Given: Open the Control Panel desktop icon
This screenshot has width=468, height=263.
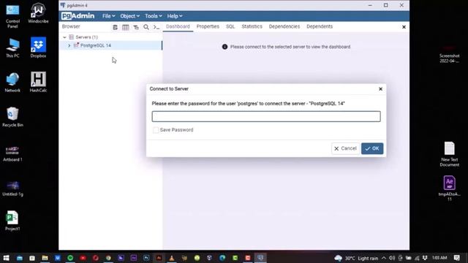Looking at the screenshot, I should (12, 15).
